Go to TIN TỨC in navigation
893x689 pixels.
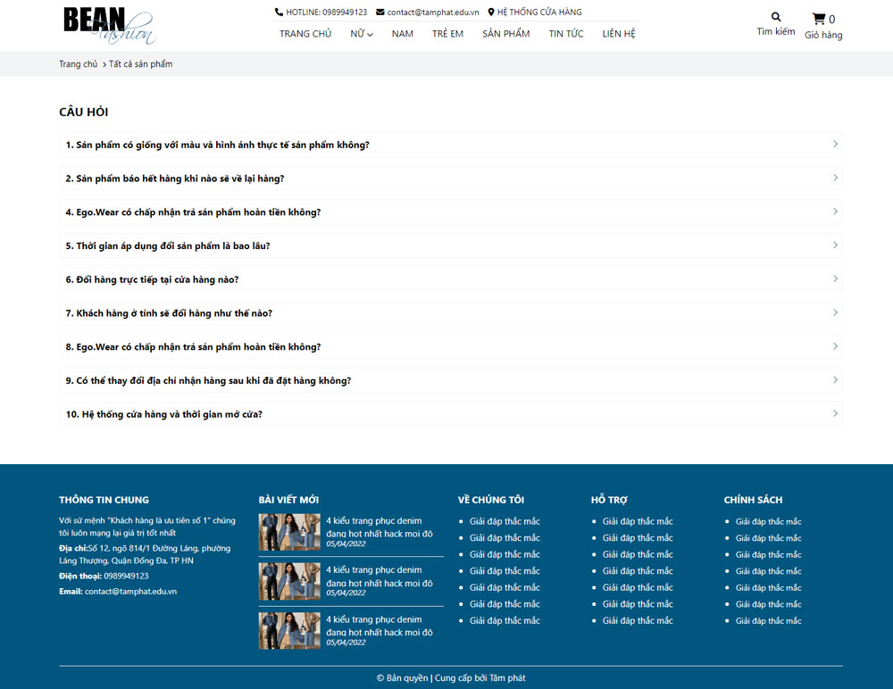click(566, 34)
